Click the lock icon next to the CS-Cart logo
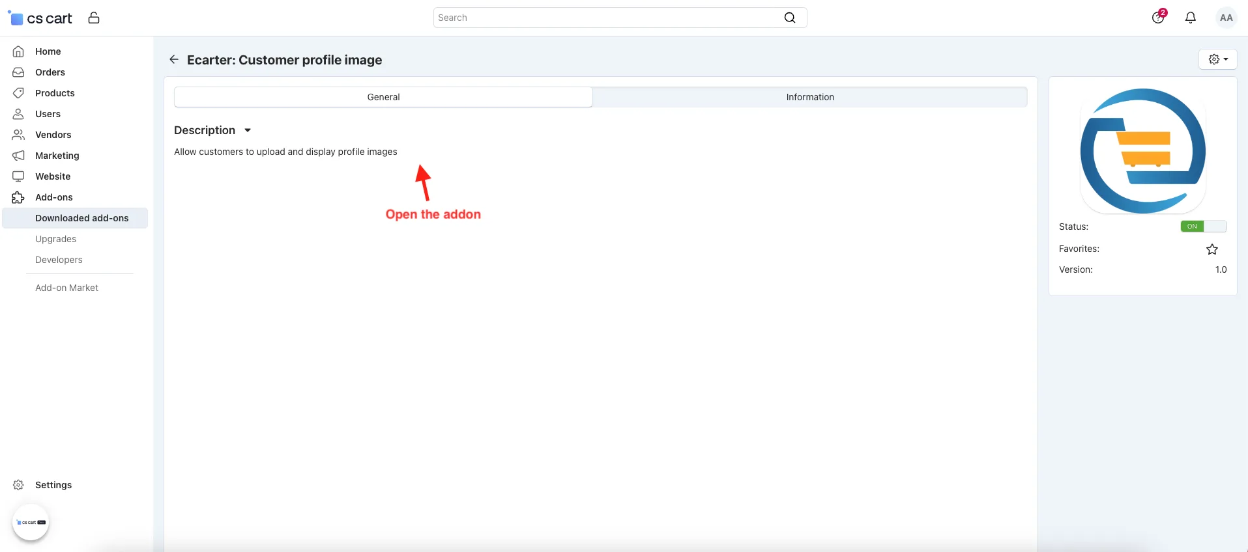This screenshot has width=1248, height=552. pos(94,18)
